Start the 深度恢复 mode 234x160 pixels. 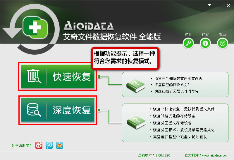[x=58, y=110]
